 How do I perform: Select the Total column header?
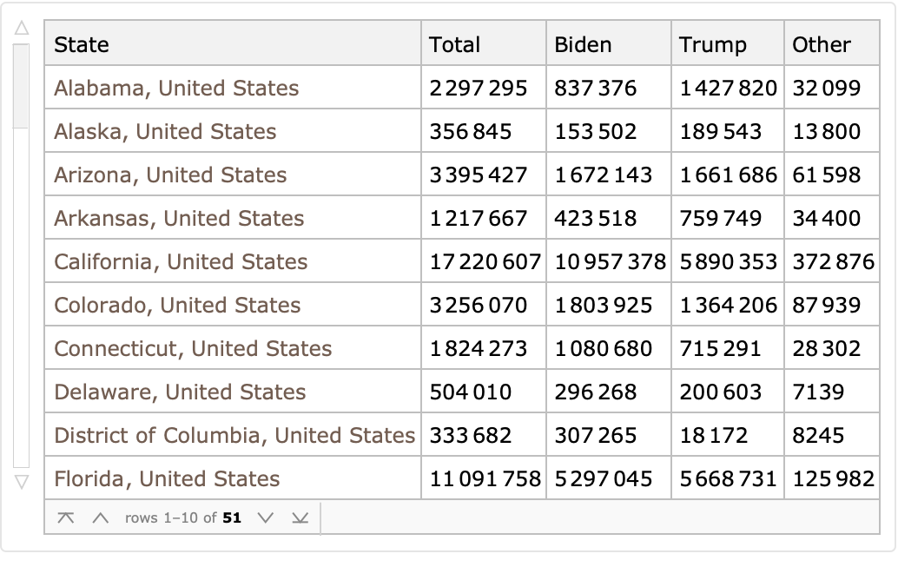(x=455, y=45)
